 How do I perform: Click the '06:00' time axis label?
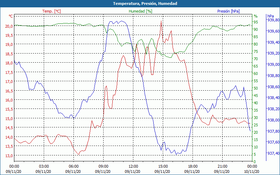[x=73, y=167]
